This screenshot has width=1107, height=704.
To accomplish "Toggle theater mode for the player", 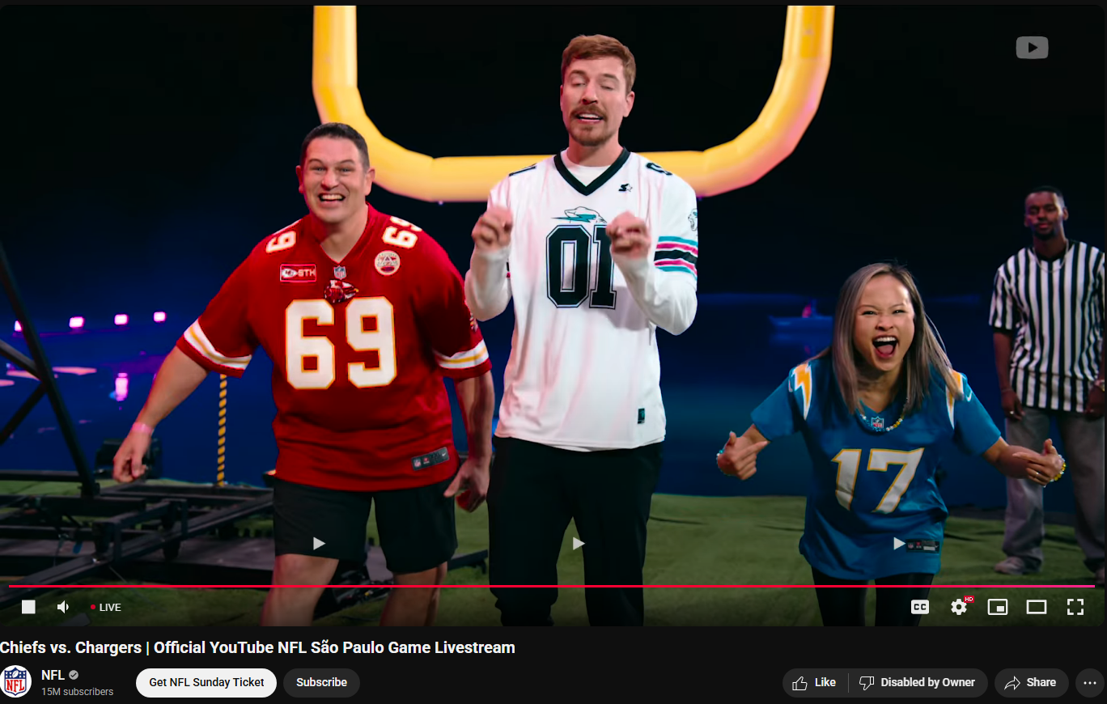I will 1037,607.
